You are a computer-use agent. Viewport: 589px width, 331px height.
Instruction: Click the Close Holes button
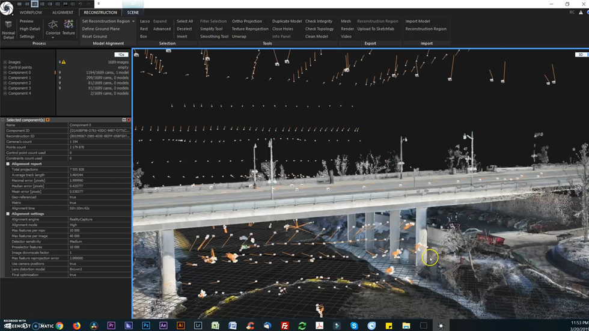pos(282,29)
